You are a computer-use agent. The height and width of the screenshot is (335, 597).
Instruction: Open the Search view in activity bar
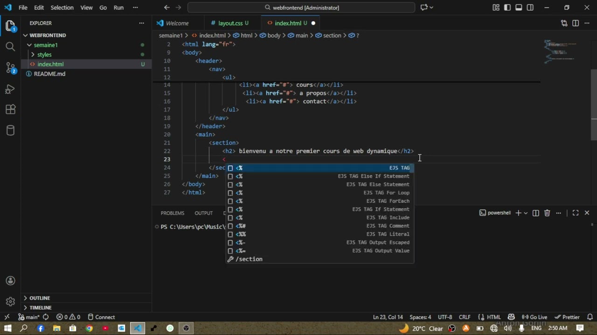(10, 46)
